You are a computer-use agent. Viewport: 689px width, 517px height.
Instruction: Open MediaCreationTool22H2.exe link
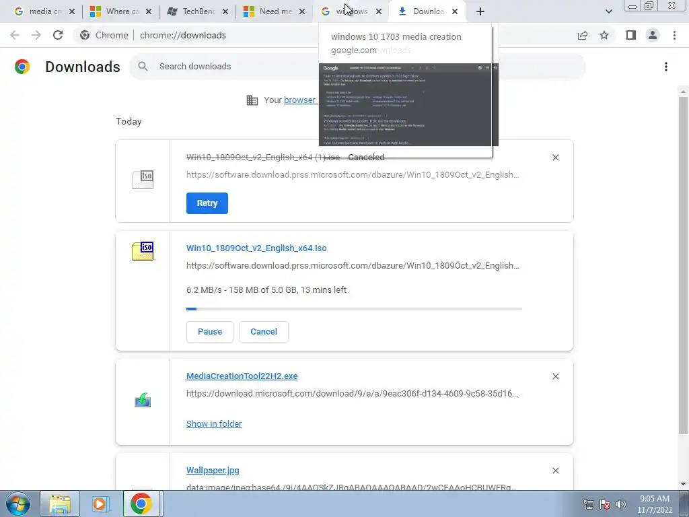point(242,376)
